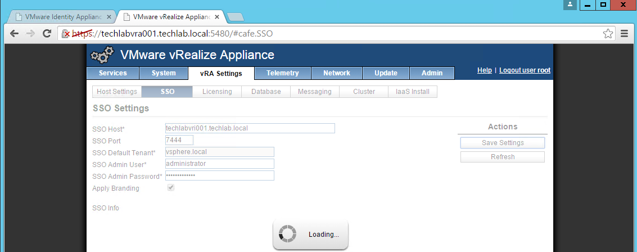Bookmark this page with the star icon
Viewport: 637px width, 252px height.
(x=608, y=33)
